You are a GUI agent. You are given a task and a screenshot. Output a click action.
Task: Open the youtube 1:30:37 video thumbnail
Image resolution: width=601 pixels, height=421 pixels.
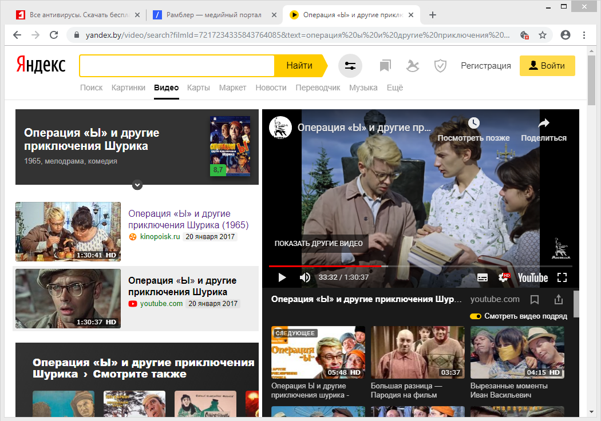(68, 299)
